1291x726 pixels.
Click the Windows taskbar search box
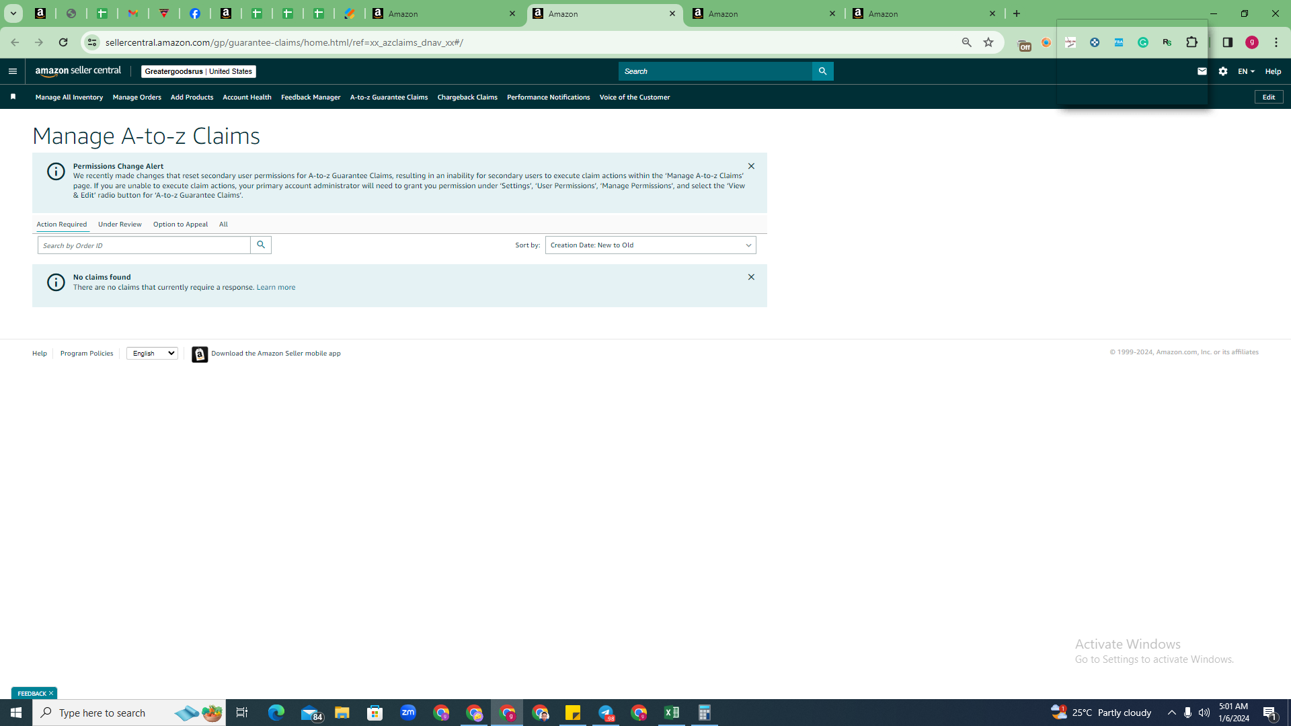pyautogui.click(x=129, y=713)
